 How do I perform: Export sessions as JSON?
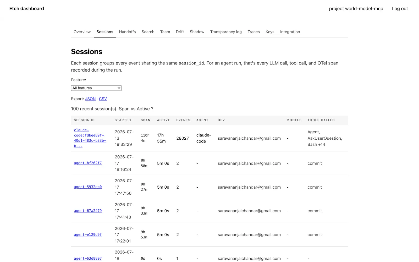click(90, 99)
